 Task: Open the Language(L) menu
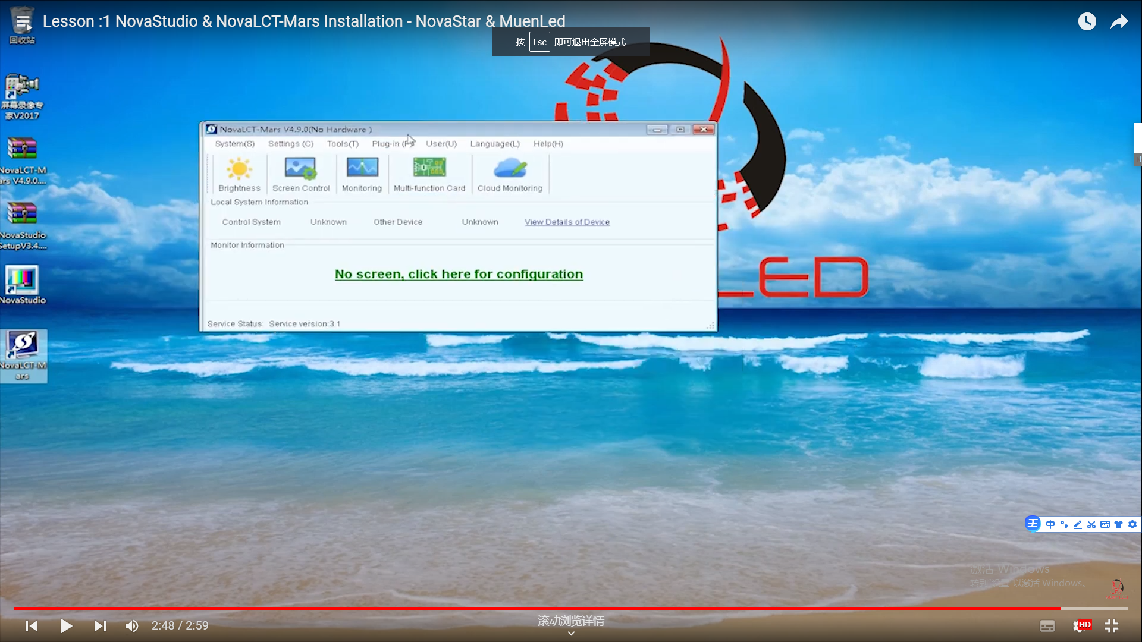(495, 144)
